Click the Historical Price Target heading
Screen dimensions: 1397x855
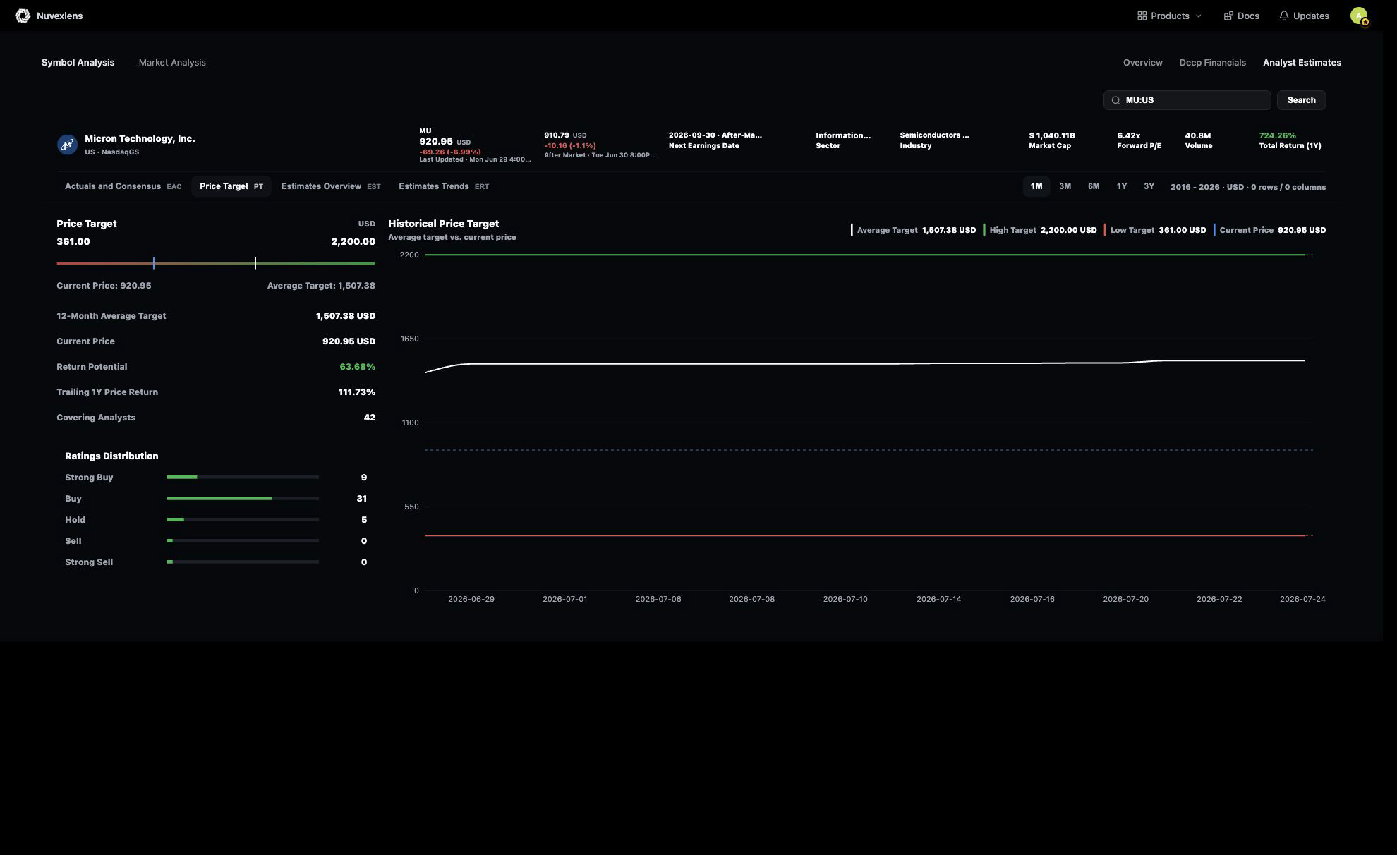pyautogui.click(x=443, y=224)
